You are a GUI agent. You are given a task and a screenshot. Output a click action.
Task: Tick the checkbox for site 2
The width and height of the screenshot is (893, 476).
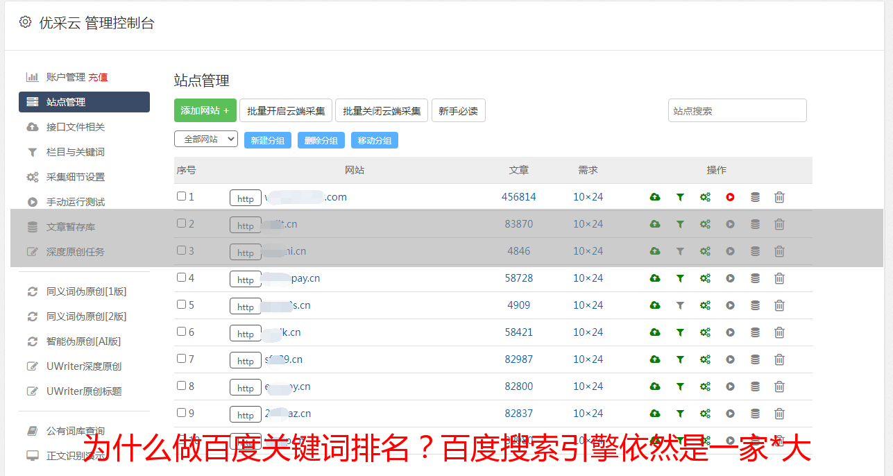[181, 223]
